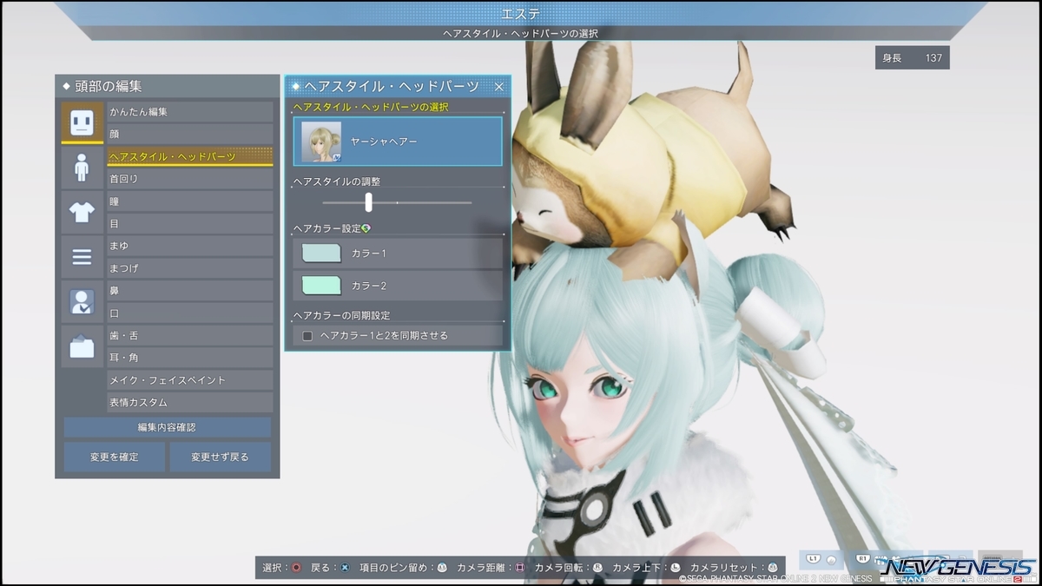Click the ヘアスタイルの調整 slider handle

tap(368, 202)
